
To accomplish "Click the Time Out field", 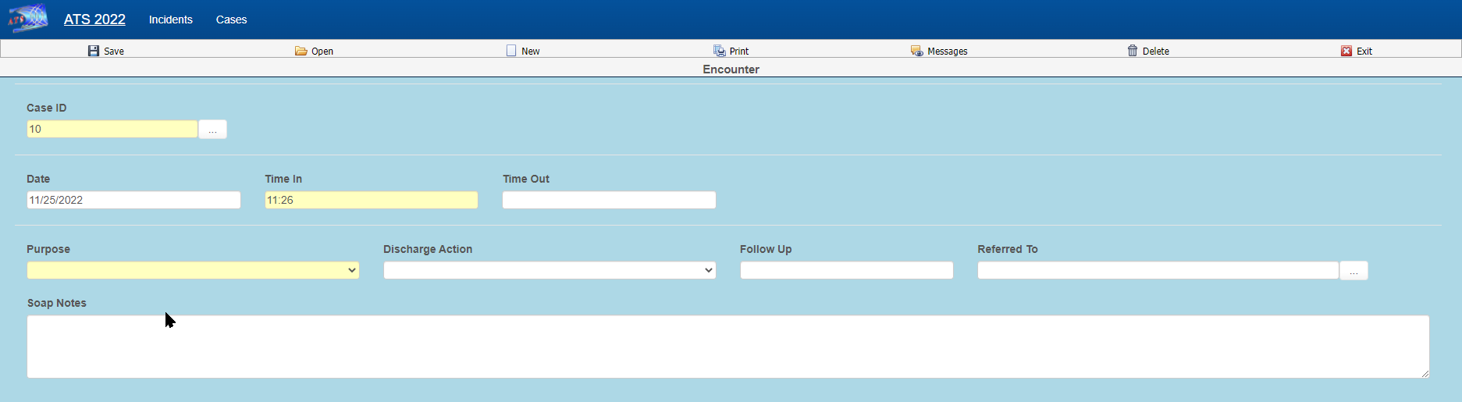I will click(x=609, y=200).
